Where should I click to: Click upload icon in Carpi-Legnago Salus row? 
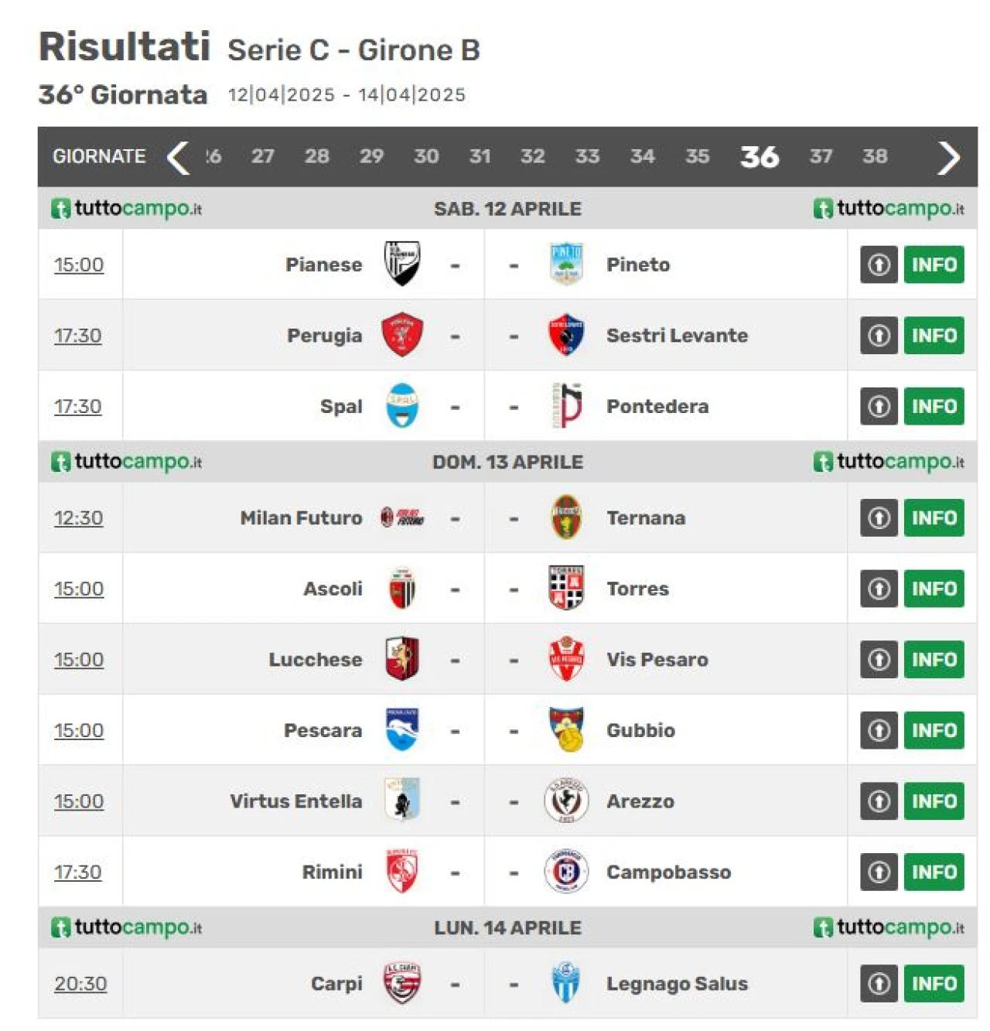click(879, 983)
